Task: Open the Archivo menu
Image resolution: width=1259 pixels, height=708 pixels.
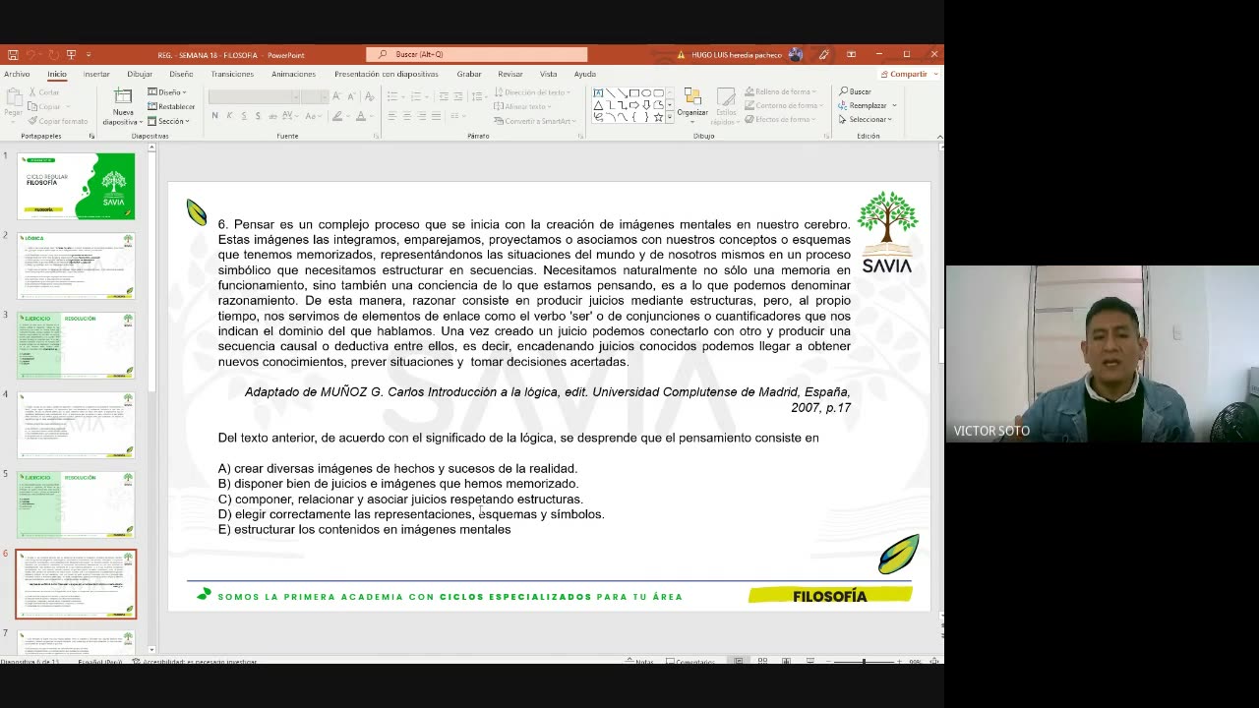Action: point(17,74)
